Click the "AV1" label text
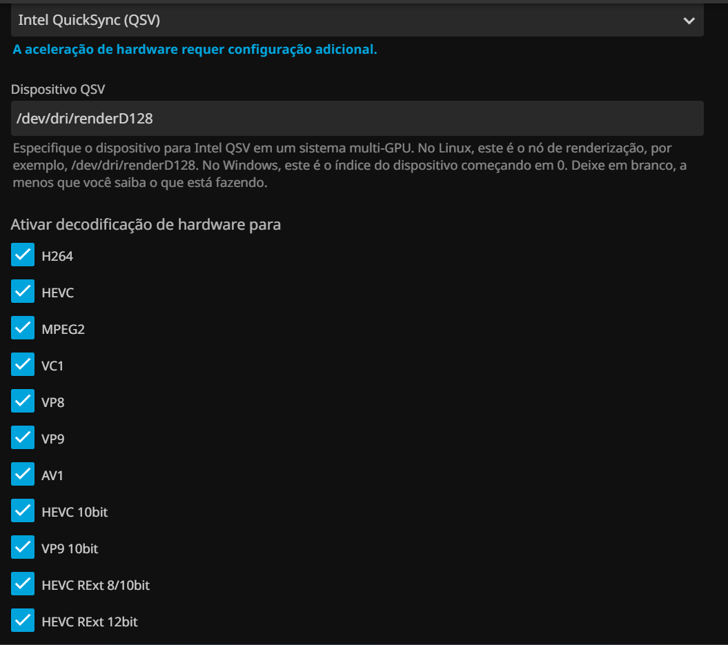 tap(52, 475)
